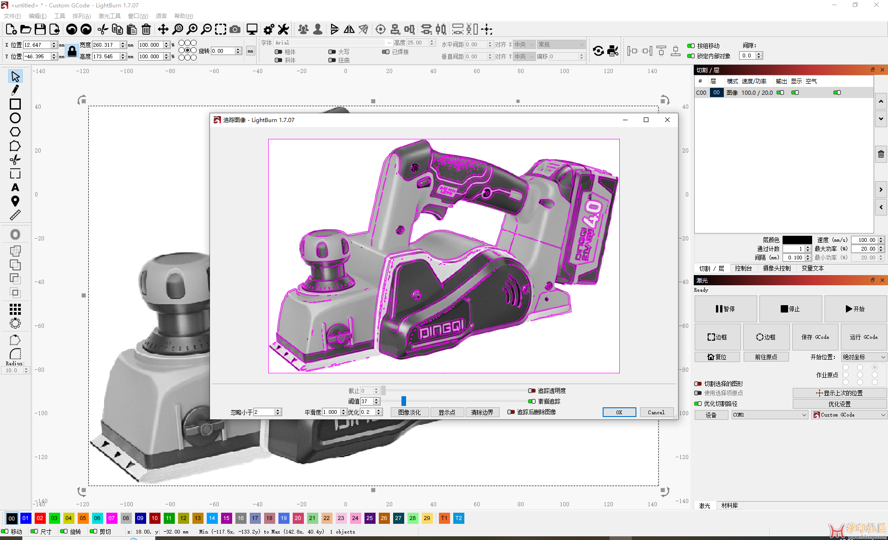Click the Camera capture icon

pyautogui.click(x=235, y=30)
